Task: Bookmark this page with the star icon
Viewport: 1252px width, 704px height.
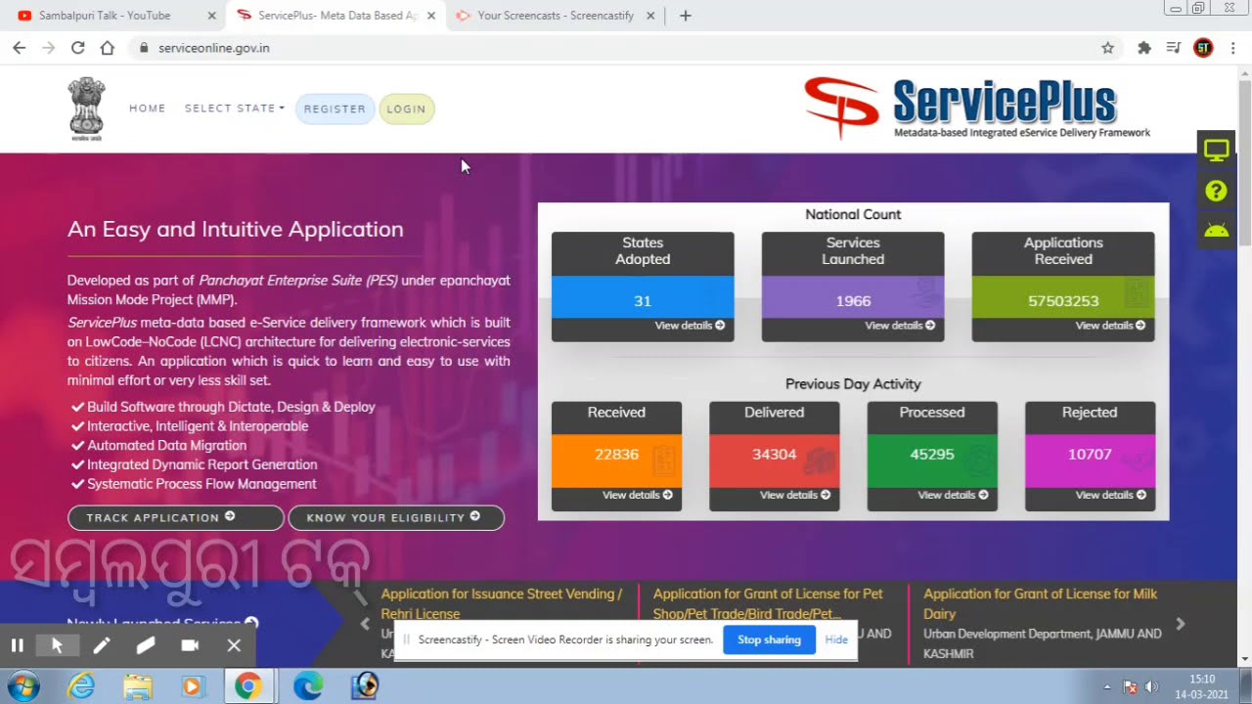Action: pyautogui.click(x=1107, y=48)
